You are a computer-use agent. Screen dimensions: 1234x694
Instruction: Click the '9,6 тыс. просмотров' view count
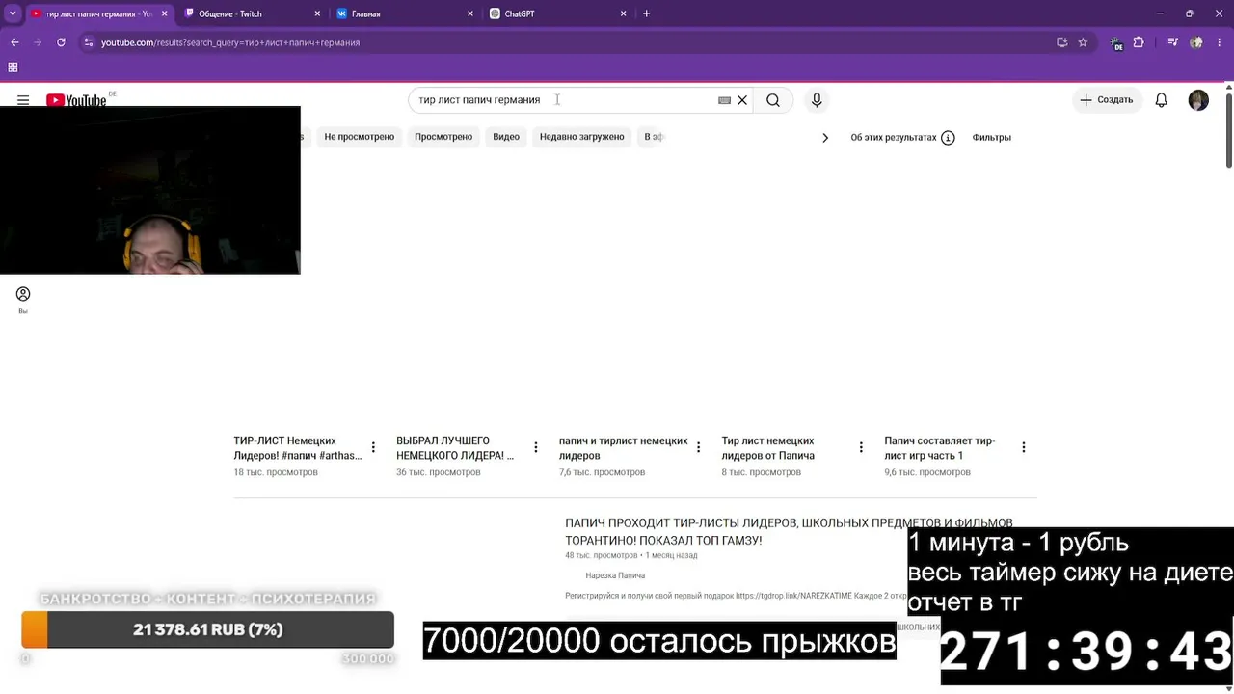[927, 472]
